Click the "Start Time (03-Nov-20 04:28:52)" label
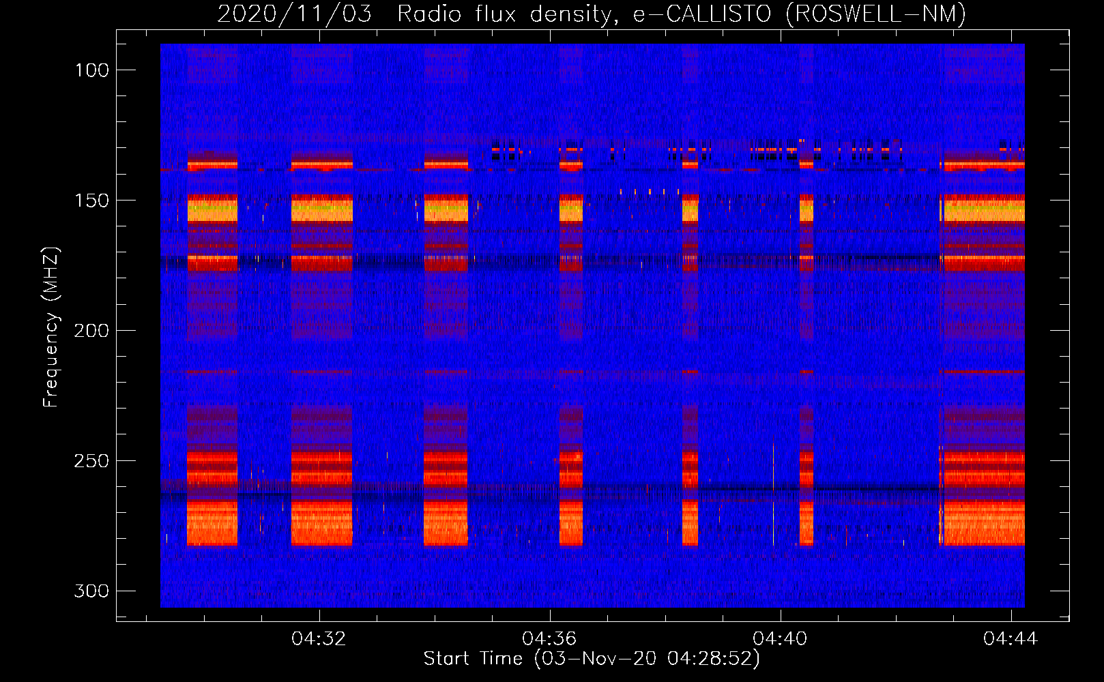The image size is (1104, 682). (x=592, y=659)
